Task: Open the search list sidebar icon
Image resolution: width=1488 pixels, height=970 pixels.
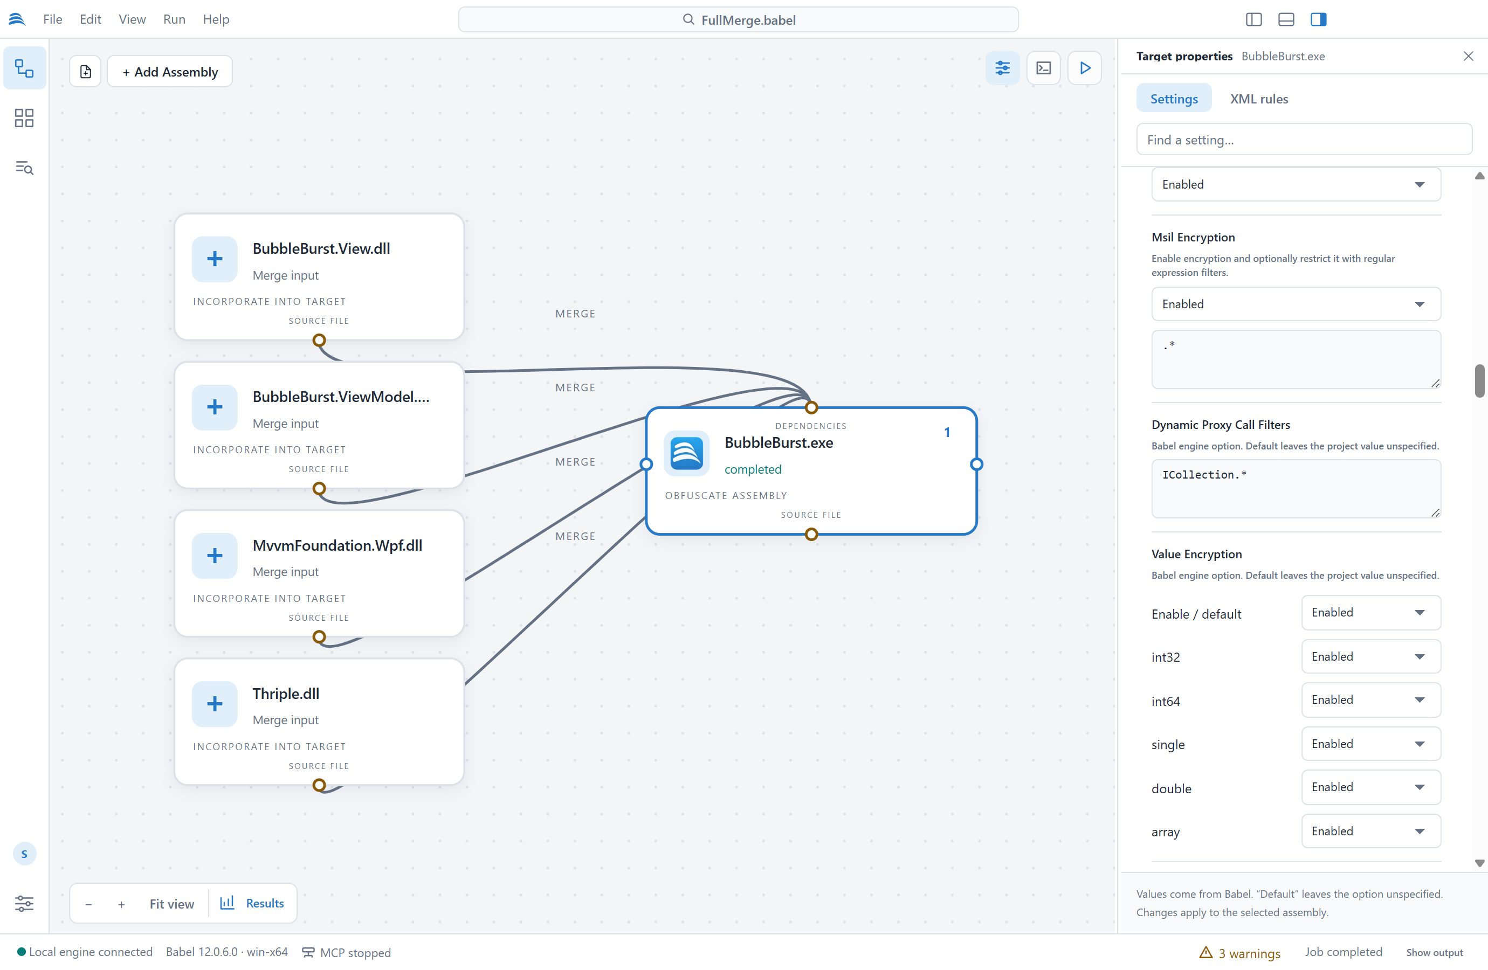Action: click(x=24, y=168)
